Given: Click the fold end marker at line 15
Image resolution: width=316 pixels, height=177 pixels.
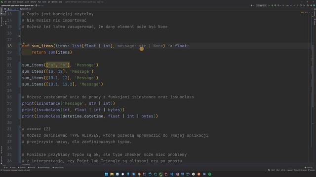Looking at the screenshot, I should [x=20, y=27].
